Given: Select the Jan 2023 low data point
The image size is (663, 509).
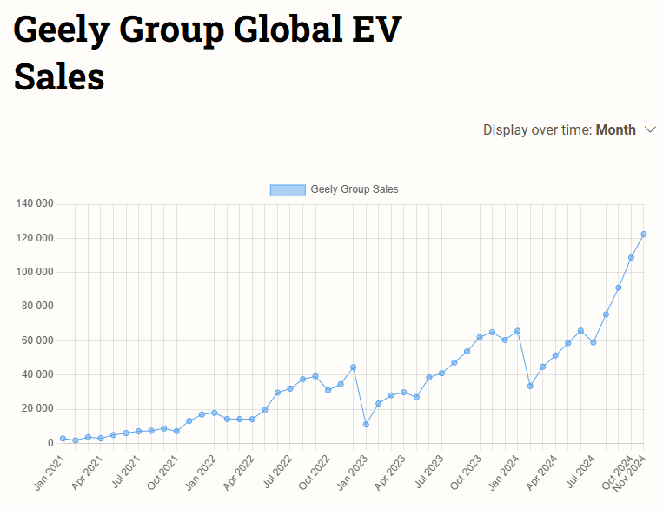Looking at the screenshot, I should tap(366, 425).
